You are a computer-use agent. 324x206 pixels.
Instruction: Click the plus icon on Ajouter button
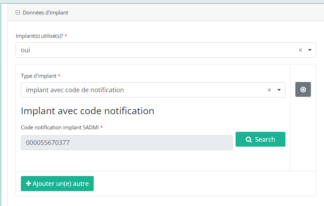pos(29,184)
